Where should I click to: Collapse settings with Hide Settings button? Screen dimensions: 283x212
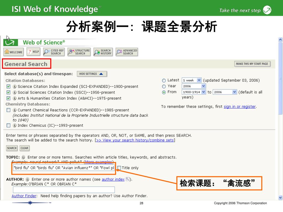coord(92,74)
